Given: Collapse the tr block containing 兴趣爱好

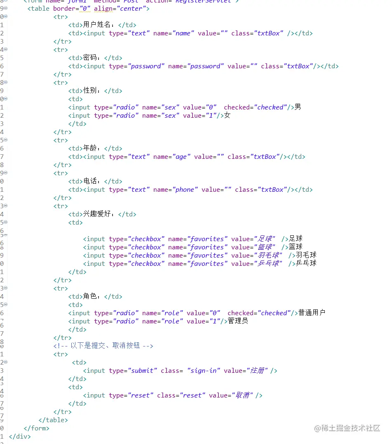Looking at the screenshot, I should coord(6,206).
